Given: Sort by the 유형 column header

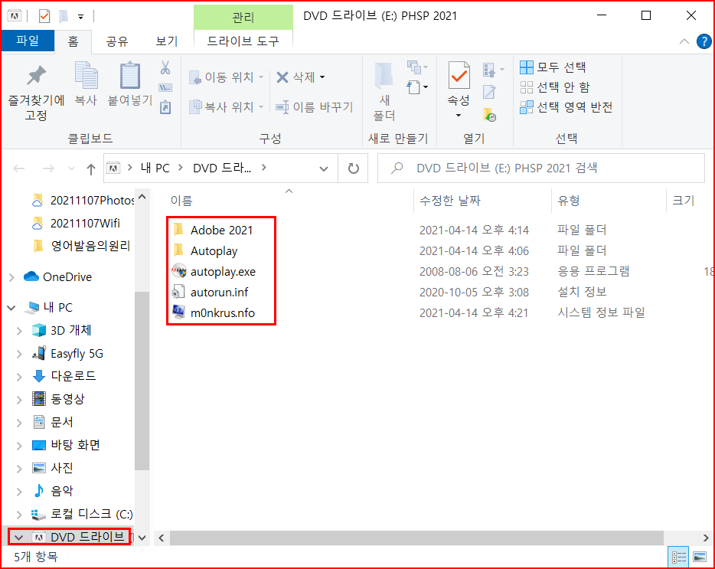Looking at the screenshot, I should coord(569,201).
